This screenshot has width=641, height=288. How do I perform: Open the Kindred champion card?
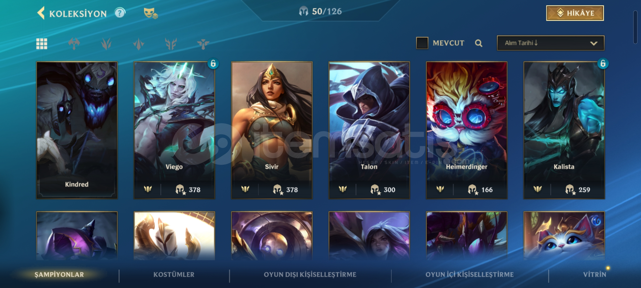coord(77,130)
